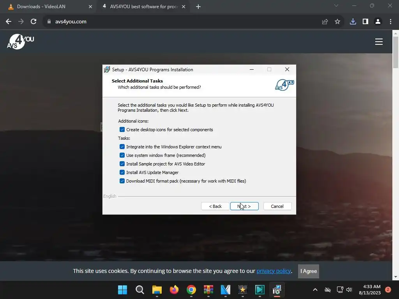Click the site lock icon

(49, 22)
